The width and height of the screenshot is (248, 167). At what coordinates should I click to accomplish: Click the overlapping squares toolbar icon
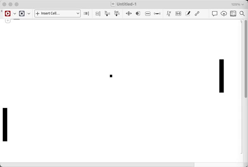(138, 14)
